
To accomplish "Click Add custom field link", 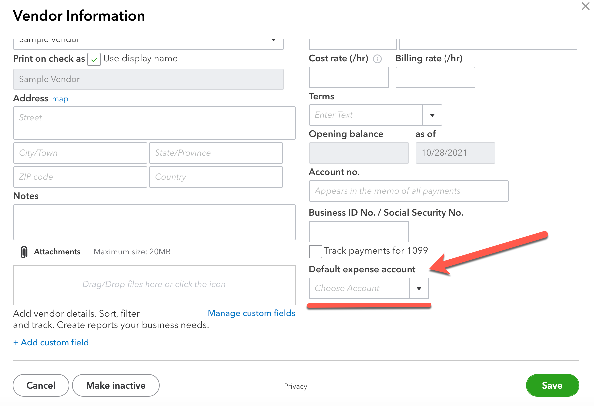I will pos(51,342).
